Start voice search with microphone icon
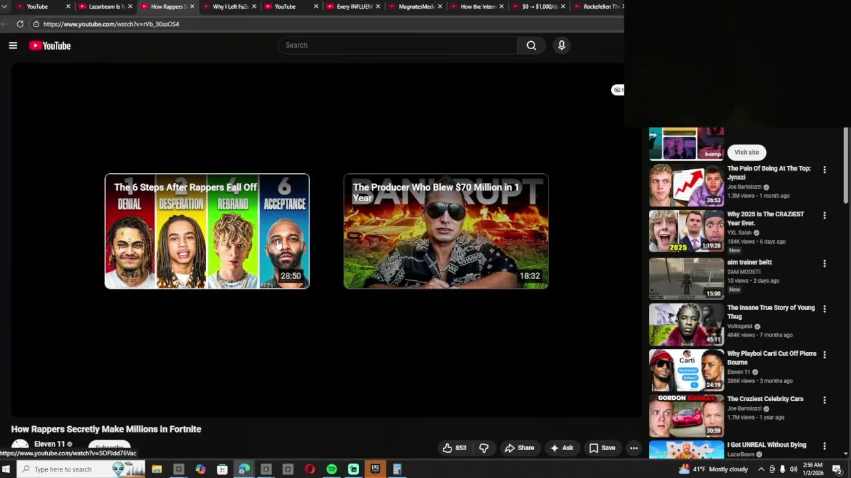The width and height of the screenshot is (851, 478). (x=562, y=45)
